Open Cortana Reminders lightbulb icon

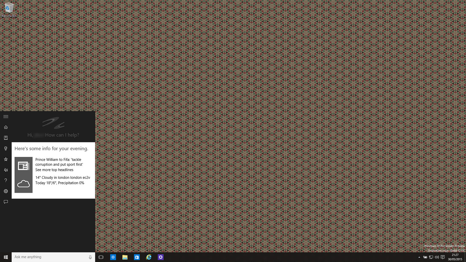coord(6,148)
